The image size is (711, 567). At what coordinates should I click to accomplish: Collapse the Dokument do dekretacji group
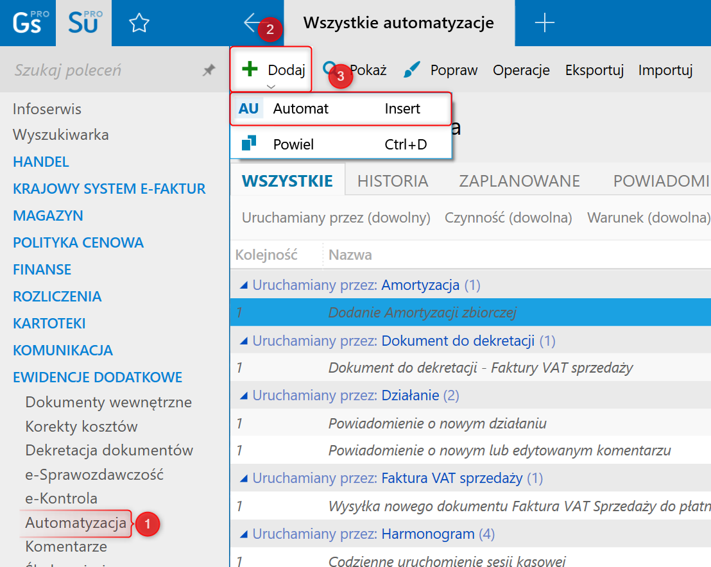(244, 341)
